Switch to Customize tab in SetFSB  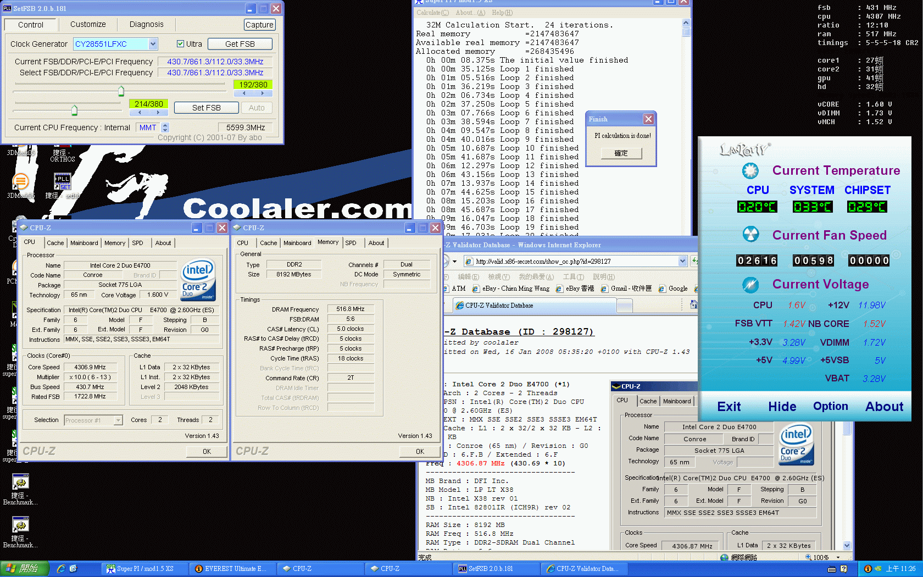click(x=88, y=24)
